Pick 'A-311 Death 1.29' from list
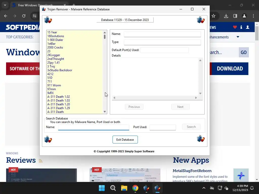The width and height of the screenshot is (259, 194). [59, 108]
